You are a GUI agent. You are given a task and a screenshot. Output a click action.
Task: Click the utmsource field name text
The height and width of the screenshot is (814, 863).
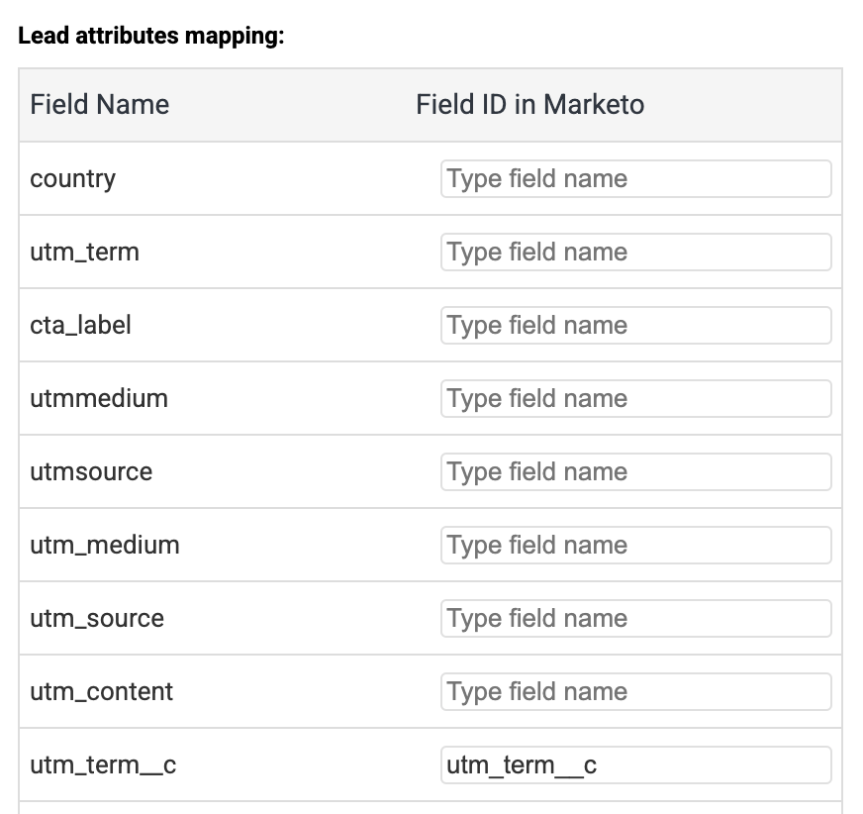pos(92,472)
